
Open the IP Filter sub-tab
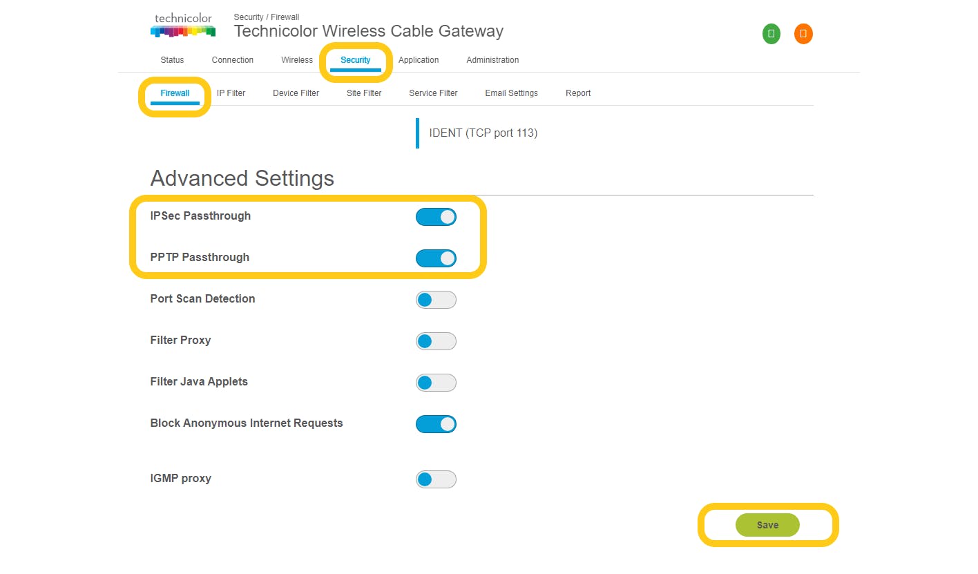(231, 93)
